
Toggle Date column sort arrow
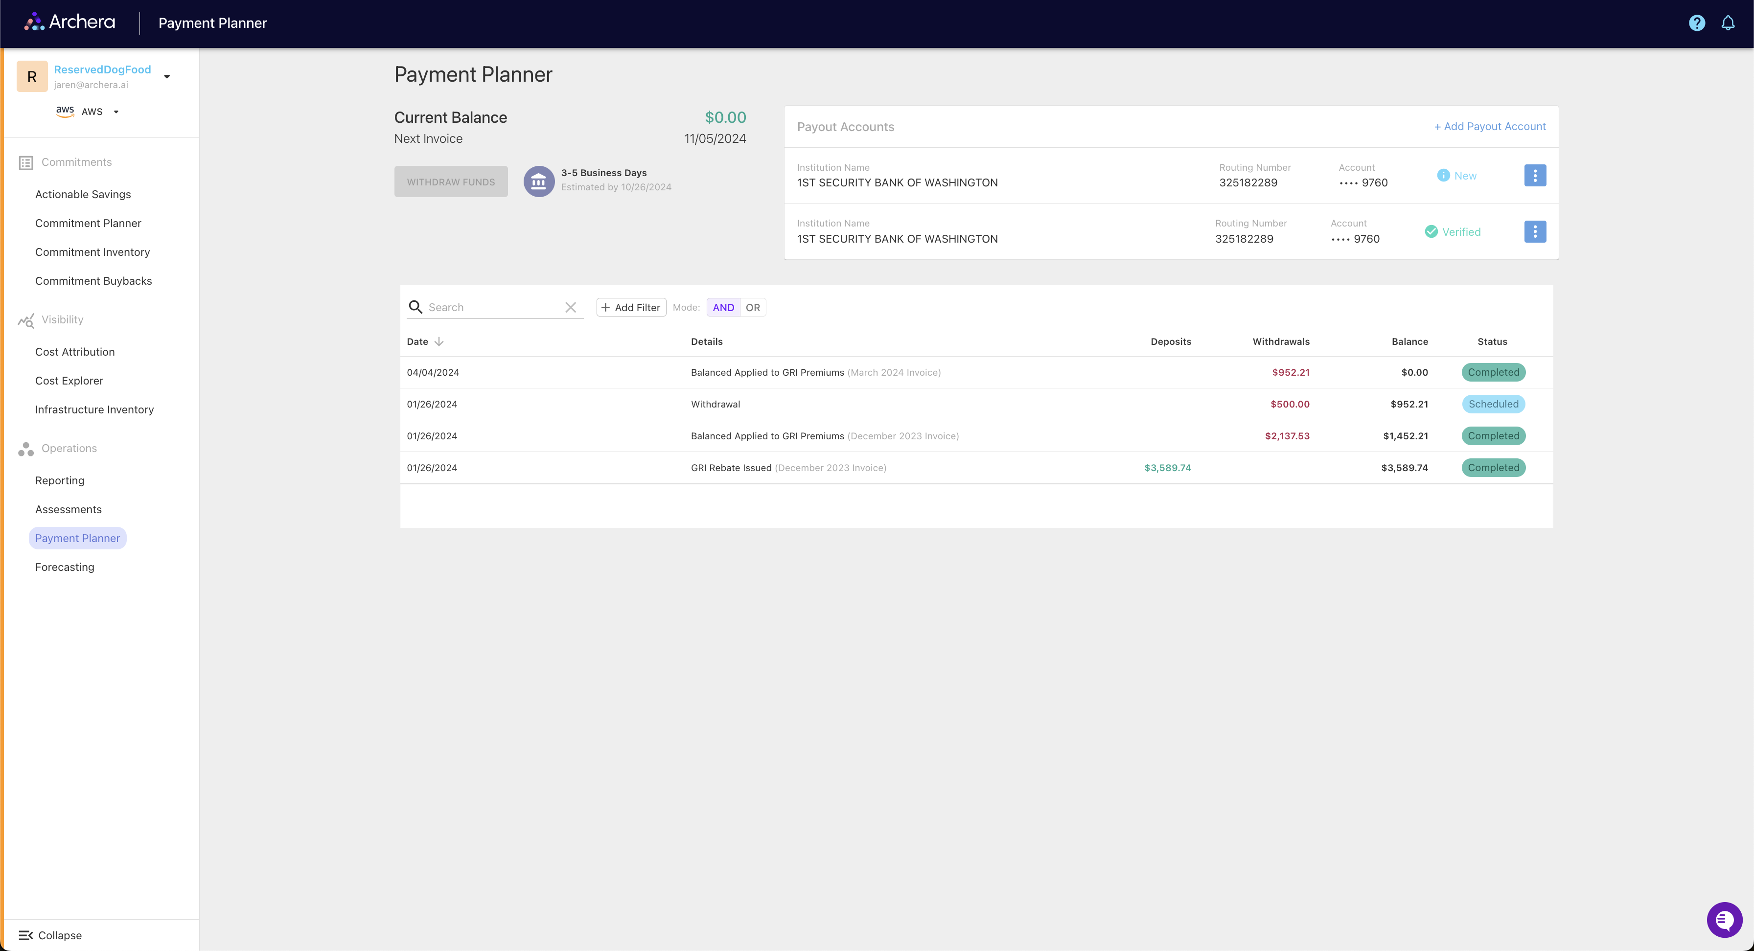(x=439, y=342)
